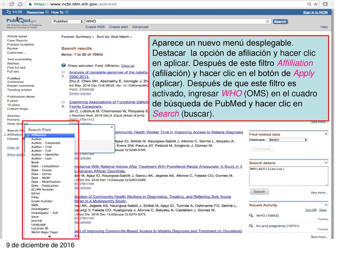Screen dimensions: 337x253
Task: Open the How To dropdown menu
Action: pos(60,12)
